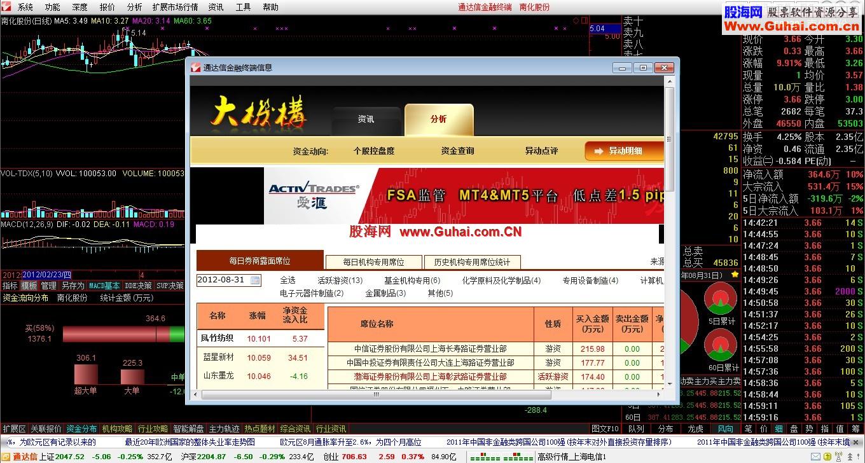
Task: Open 个股控盘度 link
Action: point(374,151)
